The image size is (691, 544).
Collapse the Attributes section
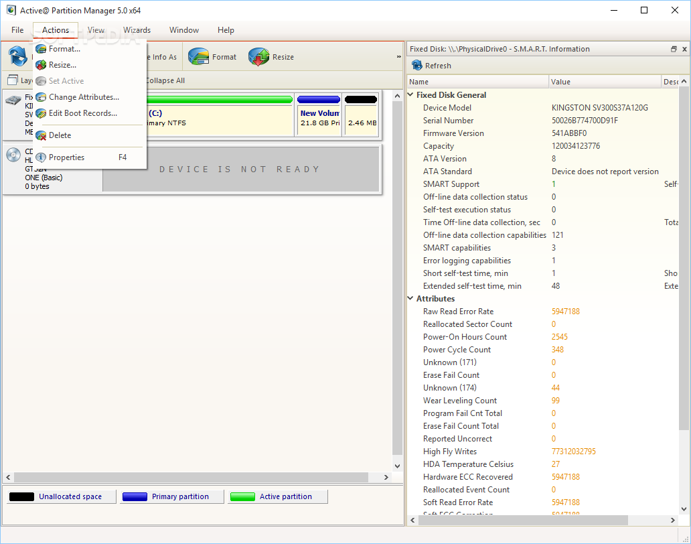(x=410, y=298)
